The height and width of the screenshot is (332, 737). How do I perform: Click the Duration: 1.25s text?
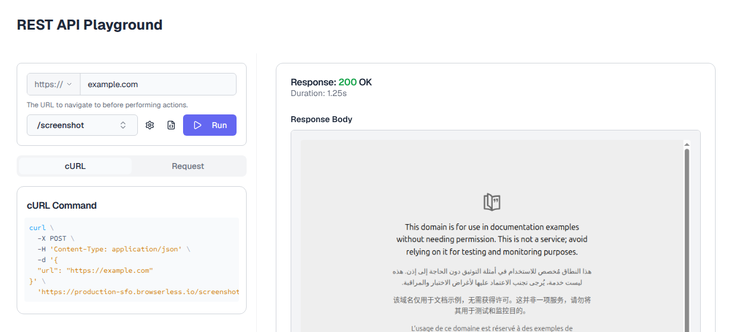click(x=319, y=94)
